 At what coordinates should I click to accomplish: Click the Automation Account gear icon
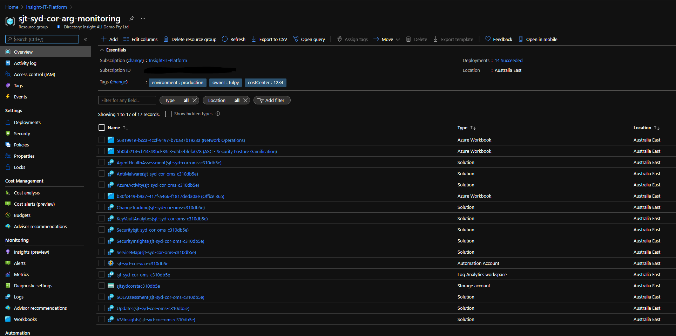111,263
